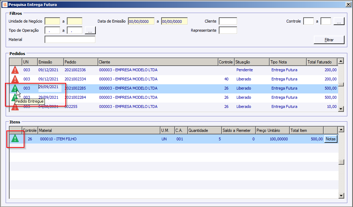Click Quantidade column header
The width and height of the screenshot is (353, 207).
[x=205, y=130]
